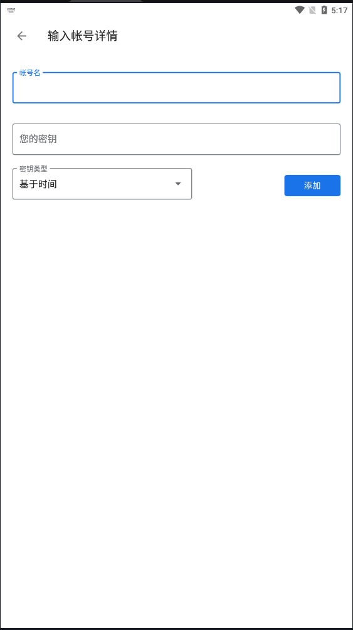
Task: Click the dropdown triangle beside 基于时间
Action: [177, 184]
